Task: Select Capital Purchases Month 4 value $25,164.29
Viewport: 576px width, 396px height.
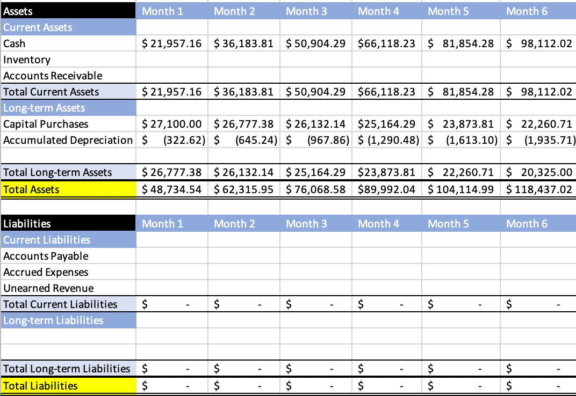Action: pos(387,124)
